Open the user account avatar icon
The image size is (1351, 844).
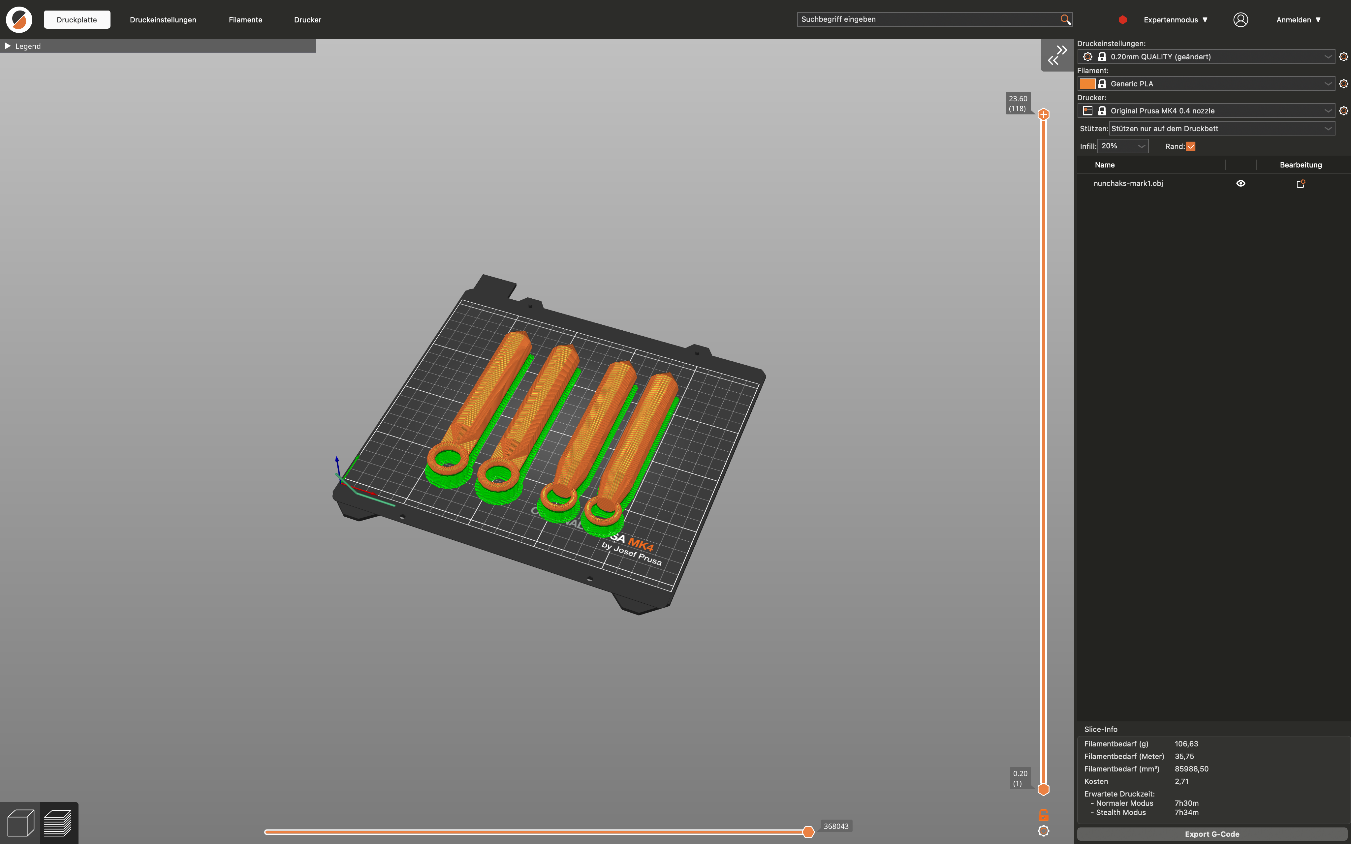[x=1241, y=19]
